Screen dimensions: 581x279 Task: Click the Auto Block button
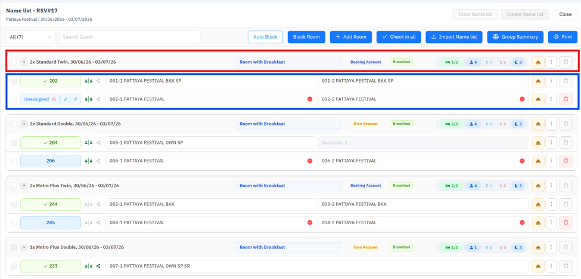(265, 37)
